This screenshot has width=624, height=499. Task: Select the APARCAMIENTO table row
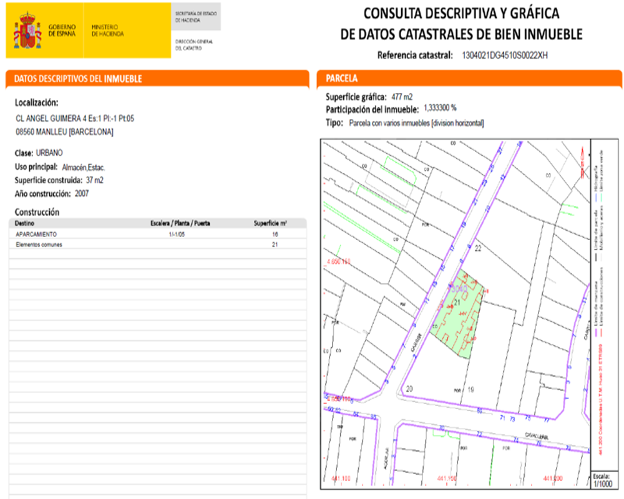coord(158,234)
